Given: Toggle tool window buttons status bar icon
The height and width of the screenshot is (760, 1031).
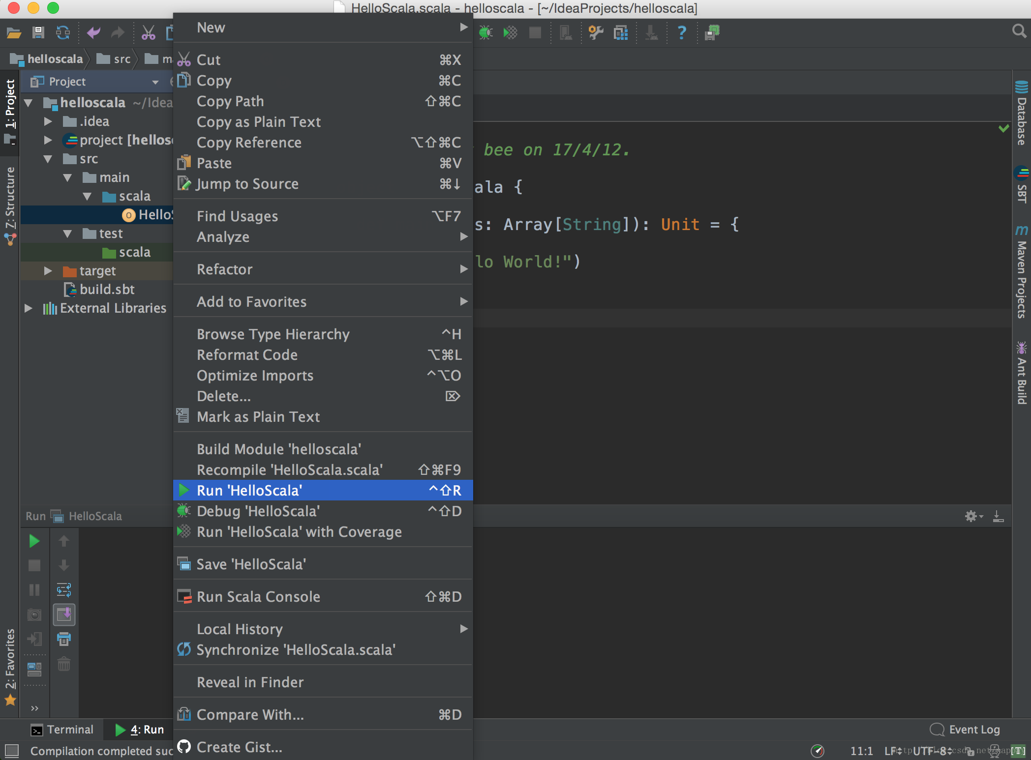Looking at the screenshot, I should [12, 751].
